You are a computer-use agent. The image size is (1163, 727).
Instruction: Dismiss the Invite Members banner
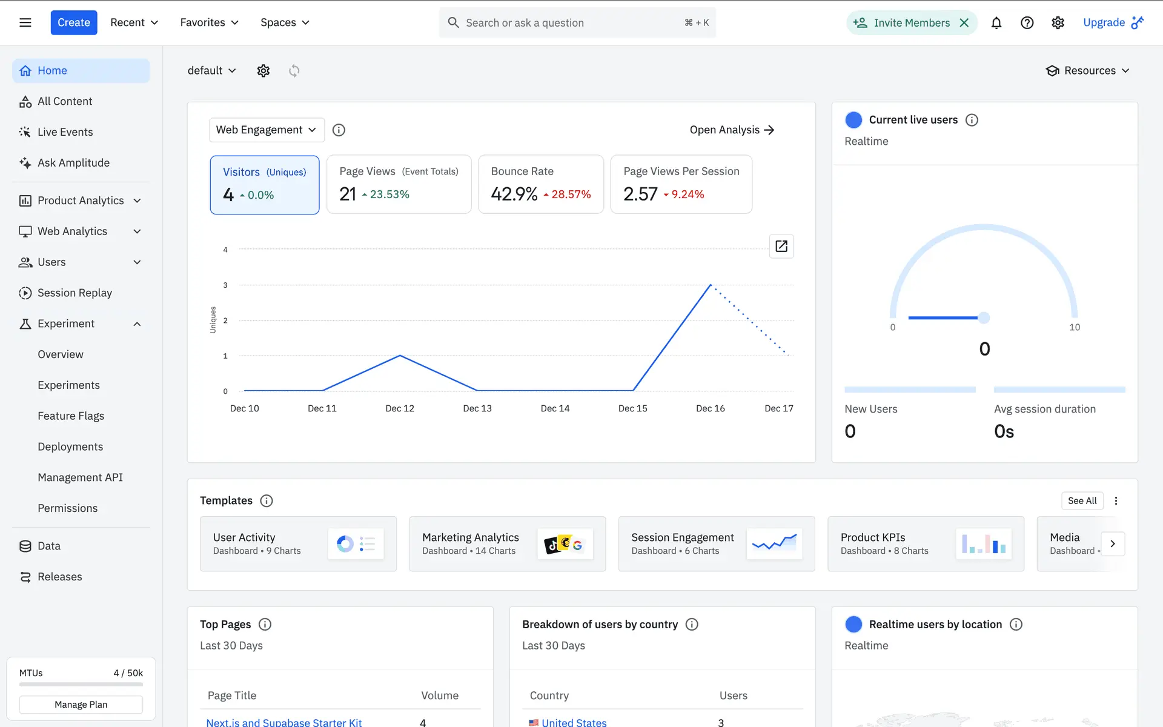(964, 22)
